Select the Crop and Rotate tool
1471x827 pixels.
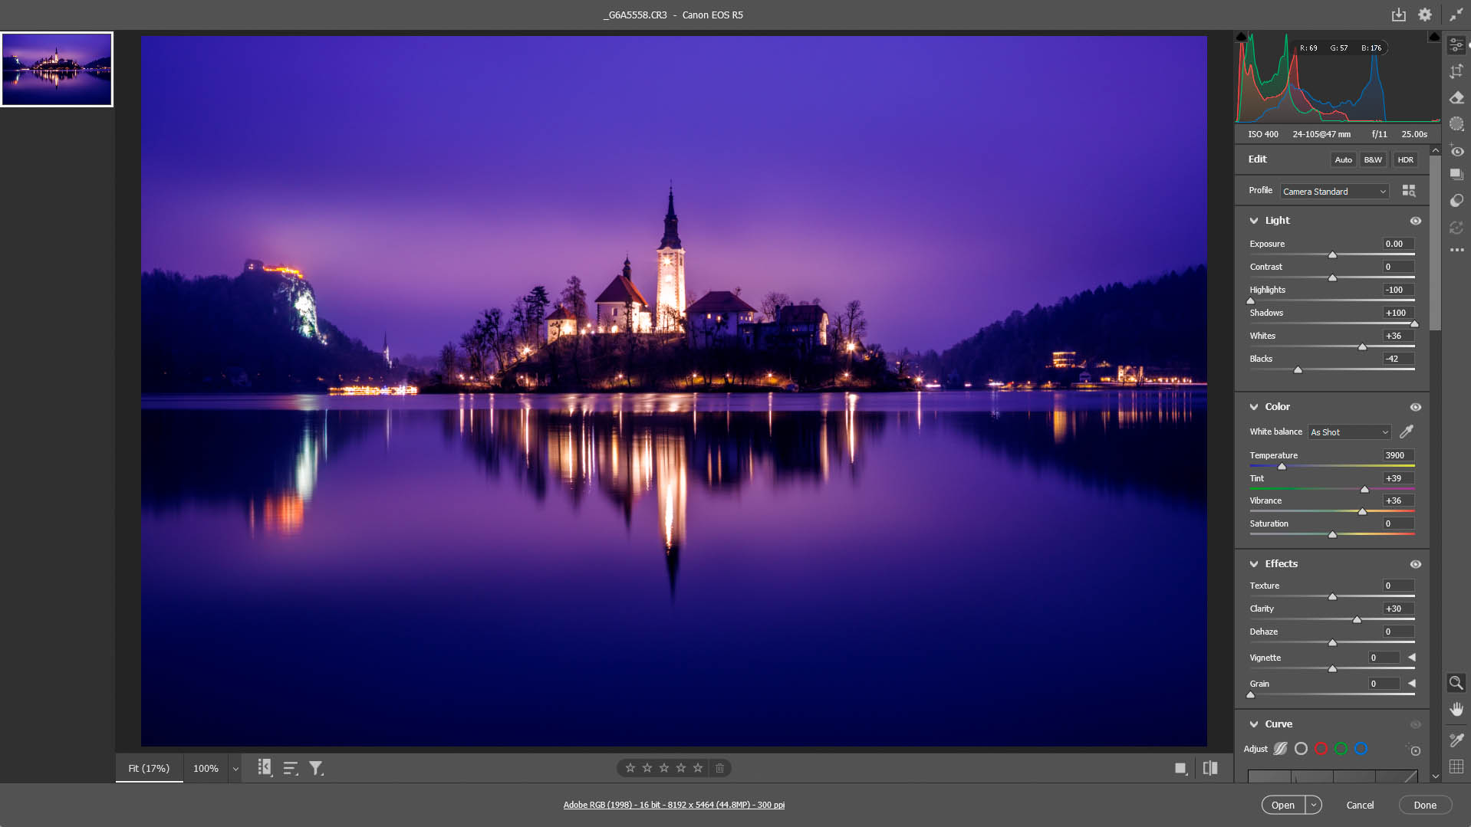(1456, 71)
